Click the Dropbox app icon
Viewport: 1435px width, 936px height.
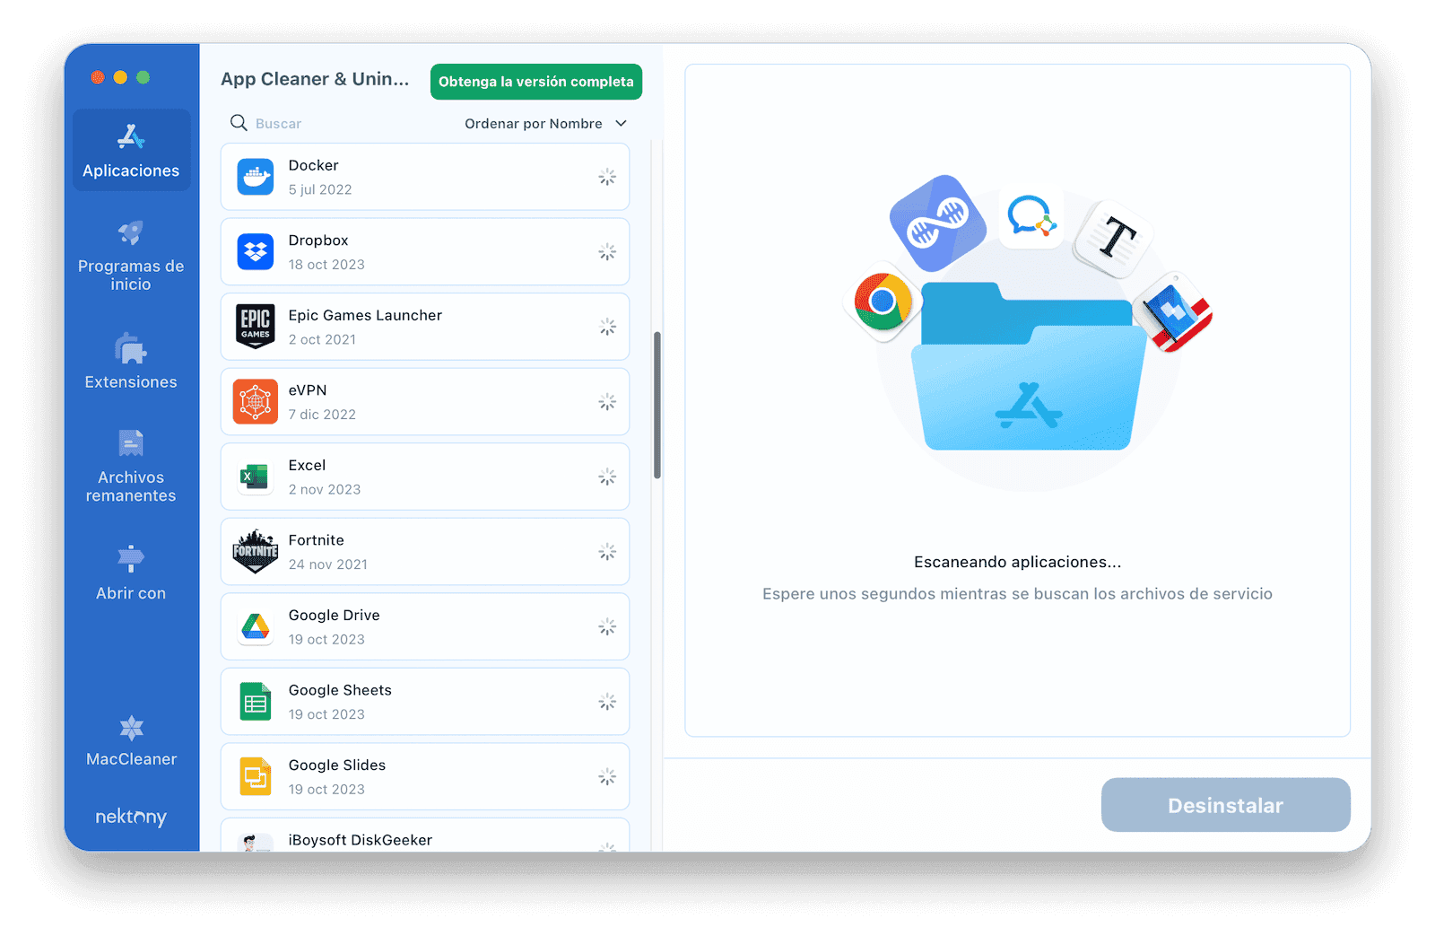(256, 252)
